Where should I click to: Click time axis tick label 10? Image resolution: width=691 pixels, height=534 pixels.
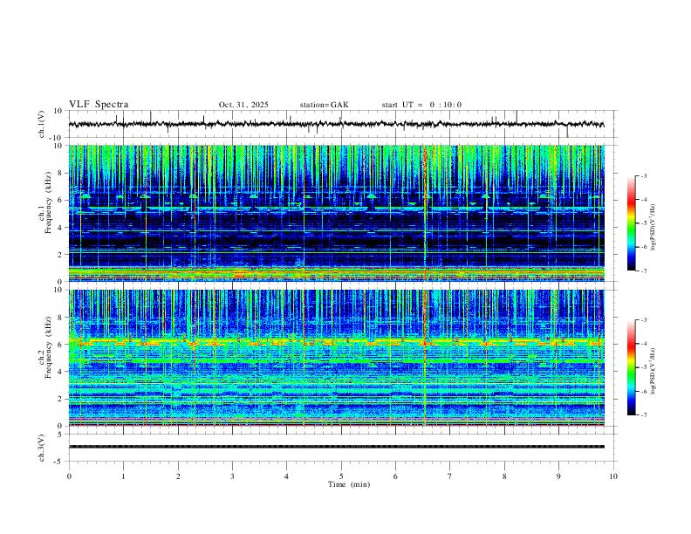tap(613, 476)
